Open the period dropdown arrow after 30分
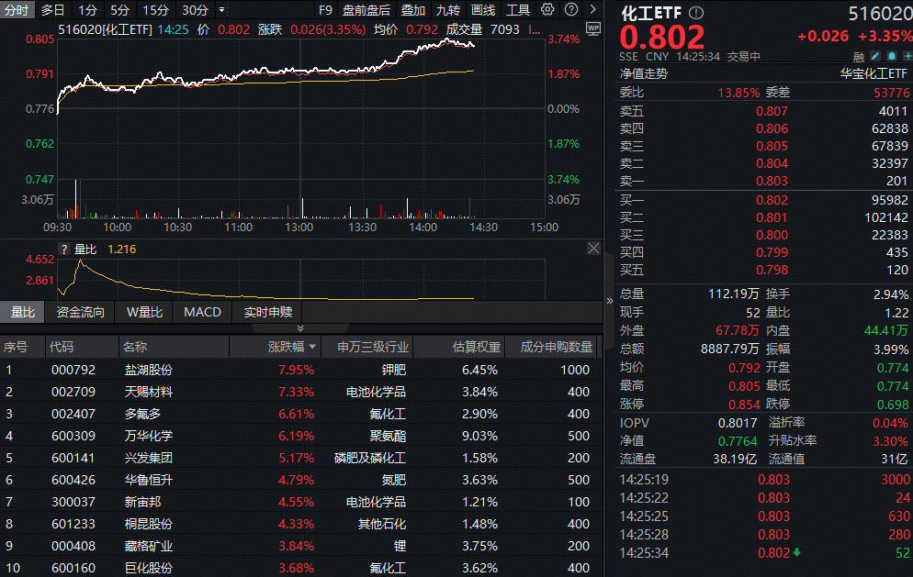The width and height of the screenshot is (913, 577). click(x=221, y=10)
